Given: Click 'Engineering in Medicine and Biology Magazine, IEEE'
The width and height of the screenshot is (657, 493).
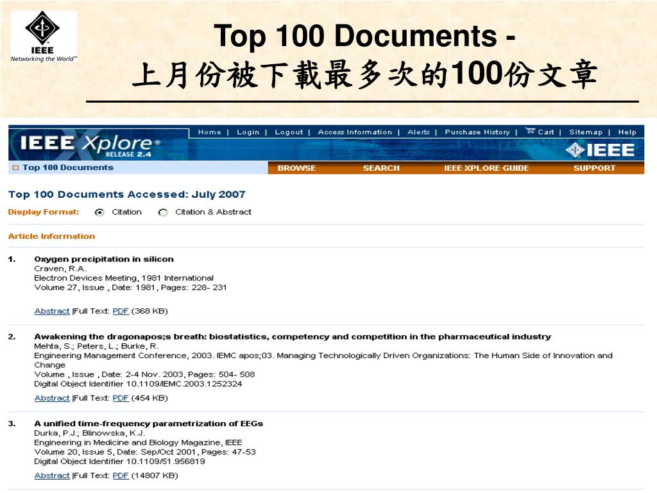Looking at the screenshot, I should tap(139, 442).
